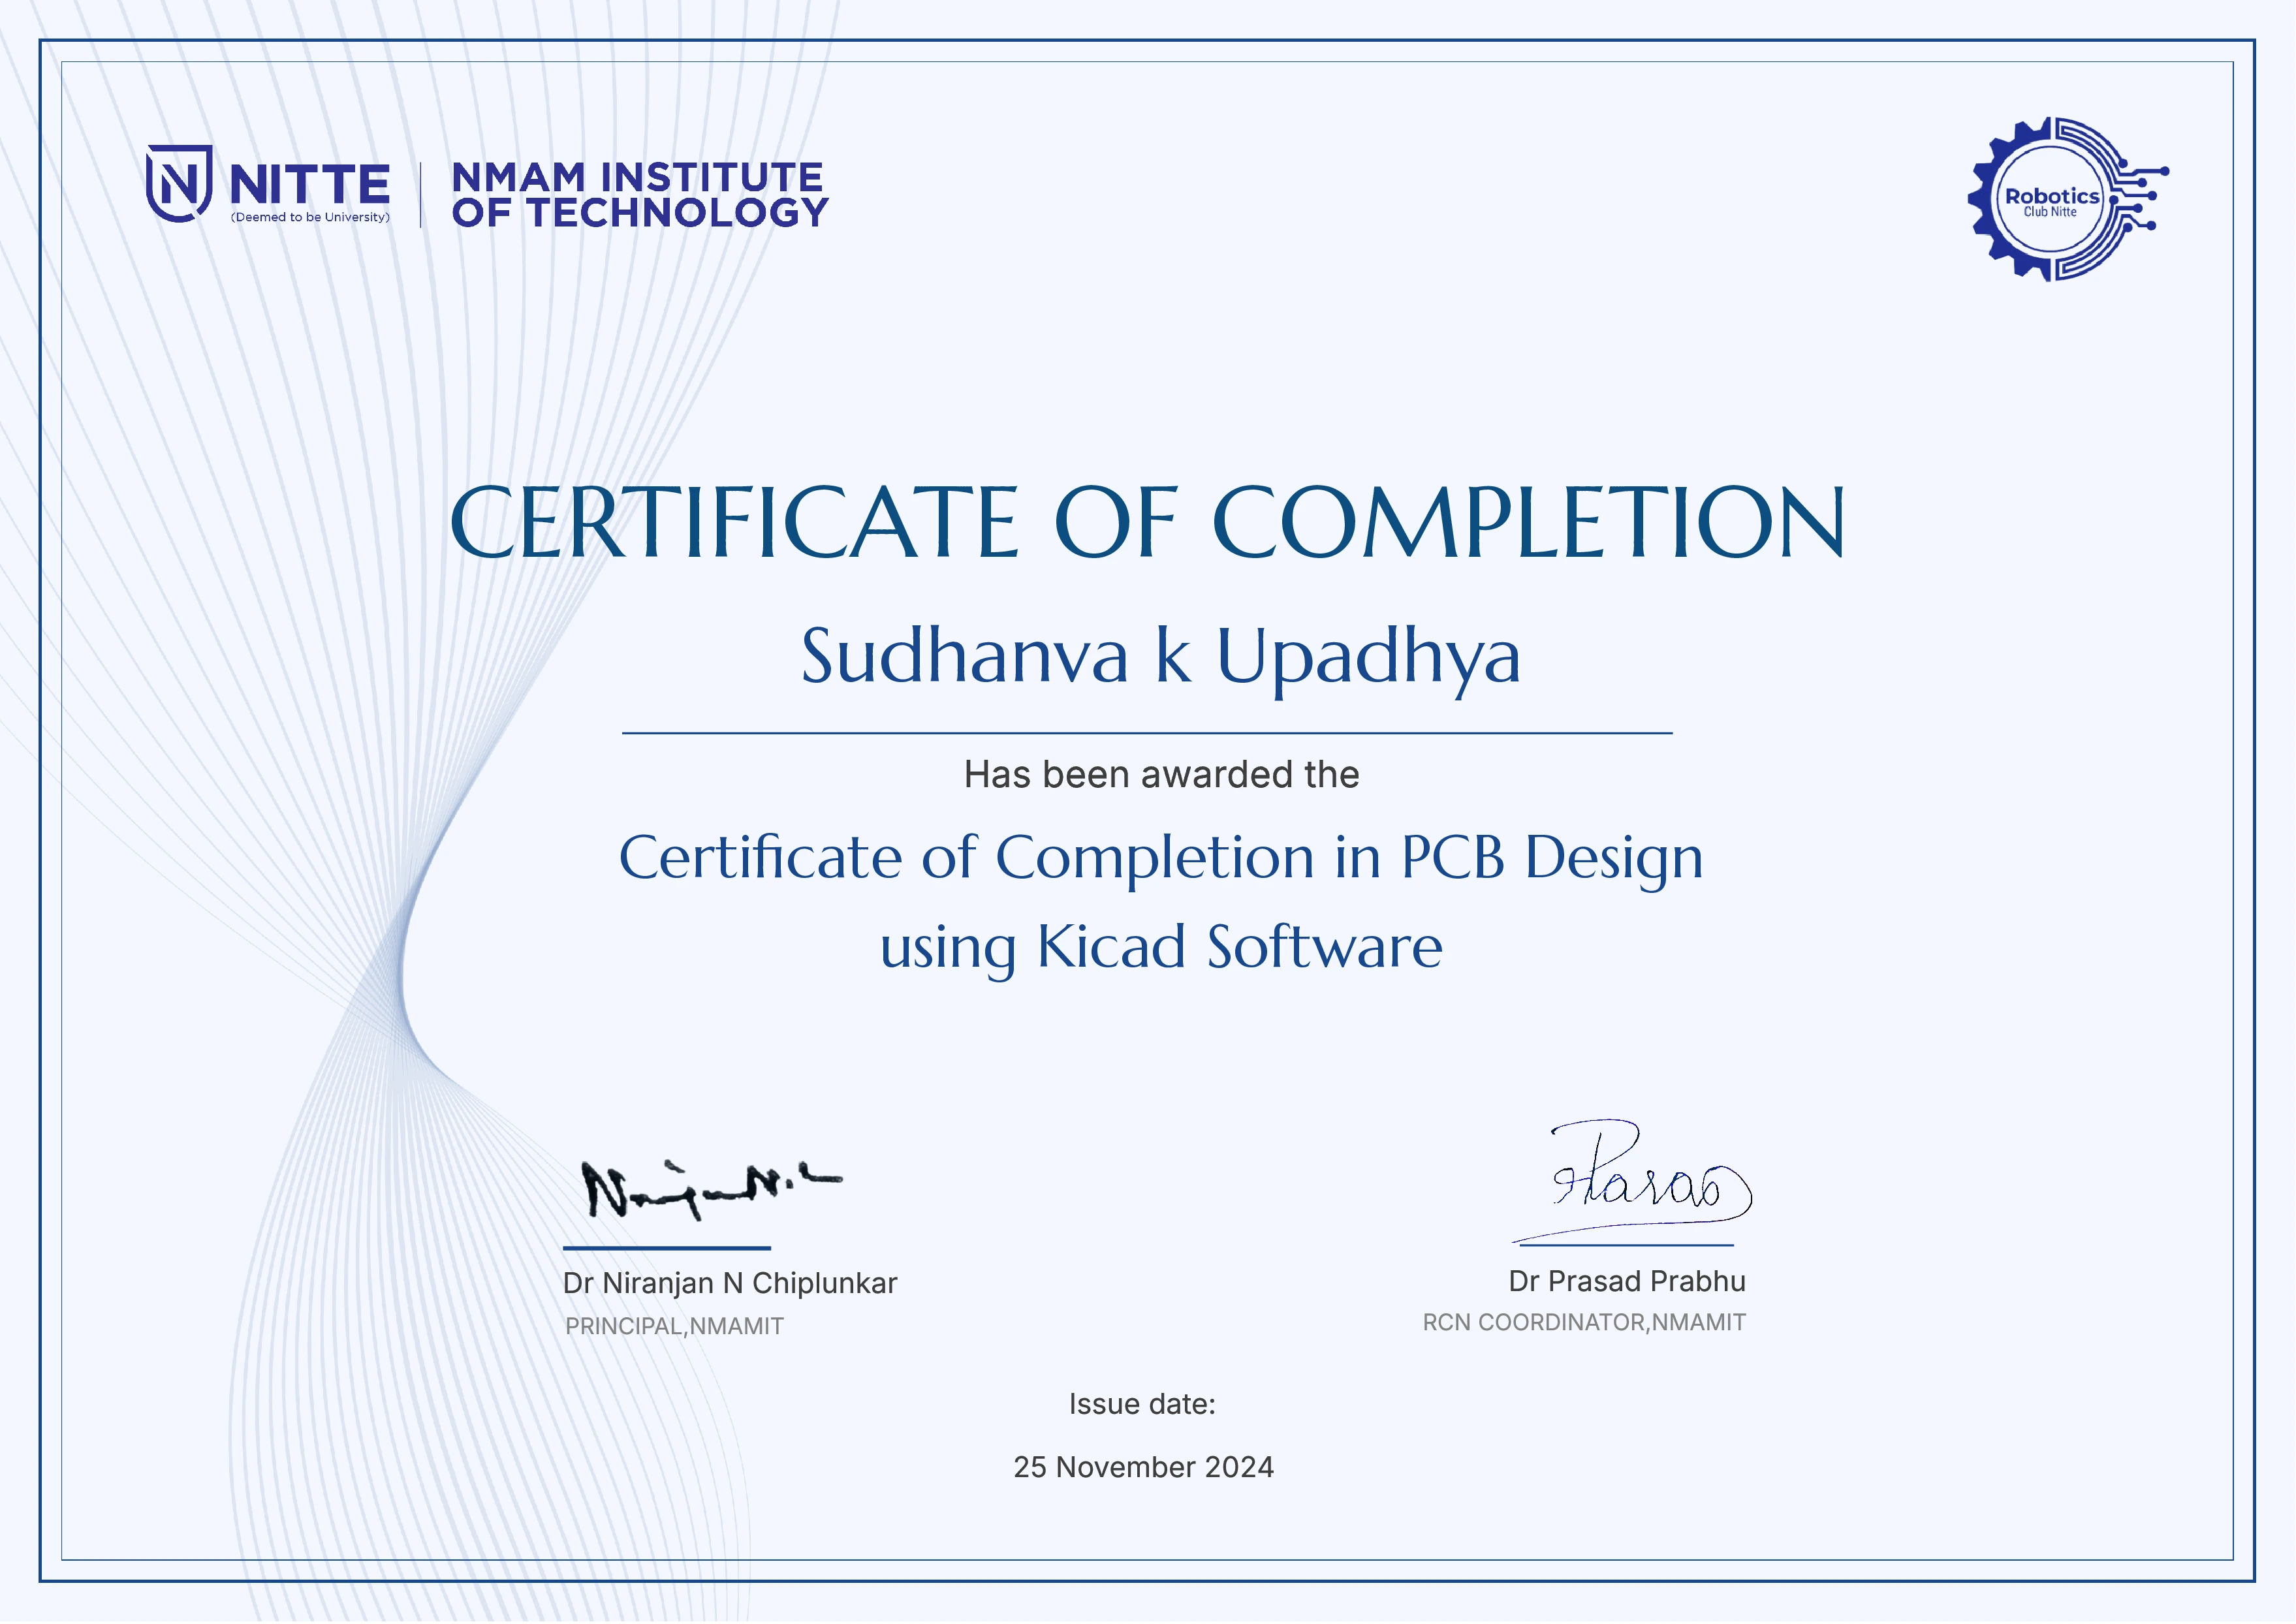Click the 'Issue date:' label
2296x1624 pixels.
click(x=1142, y=1405)
